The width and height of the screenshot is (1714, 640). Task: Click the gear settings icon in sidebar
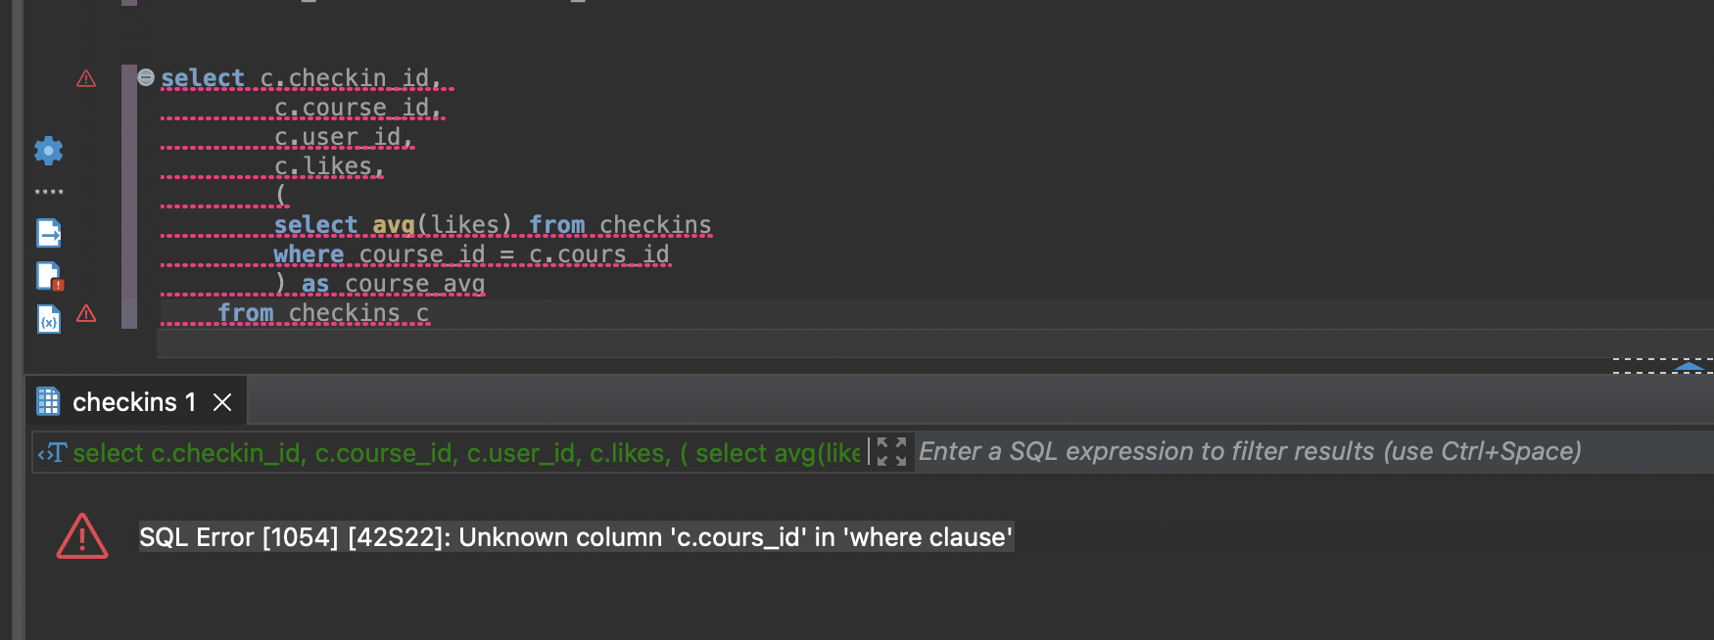pos(48,151)
